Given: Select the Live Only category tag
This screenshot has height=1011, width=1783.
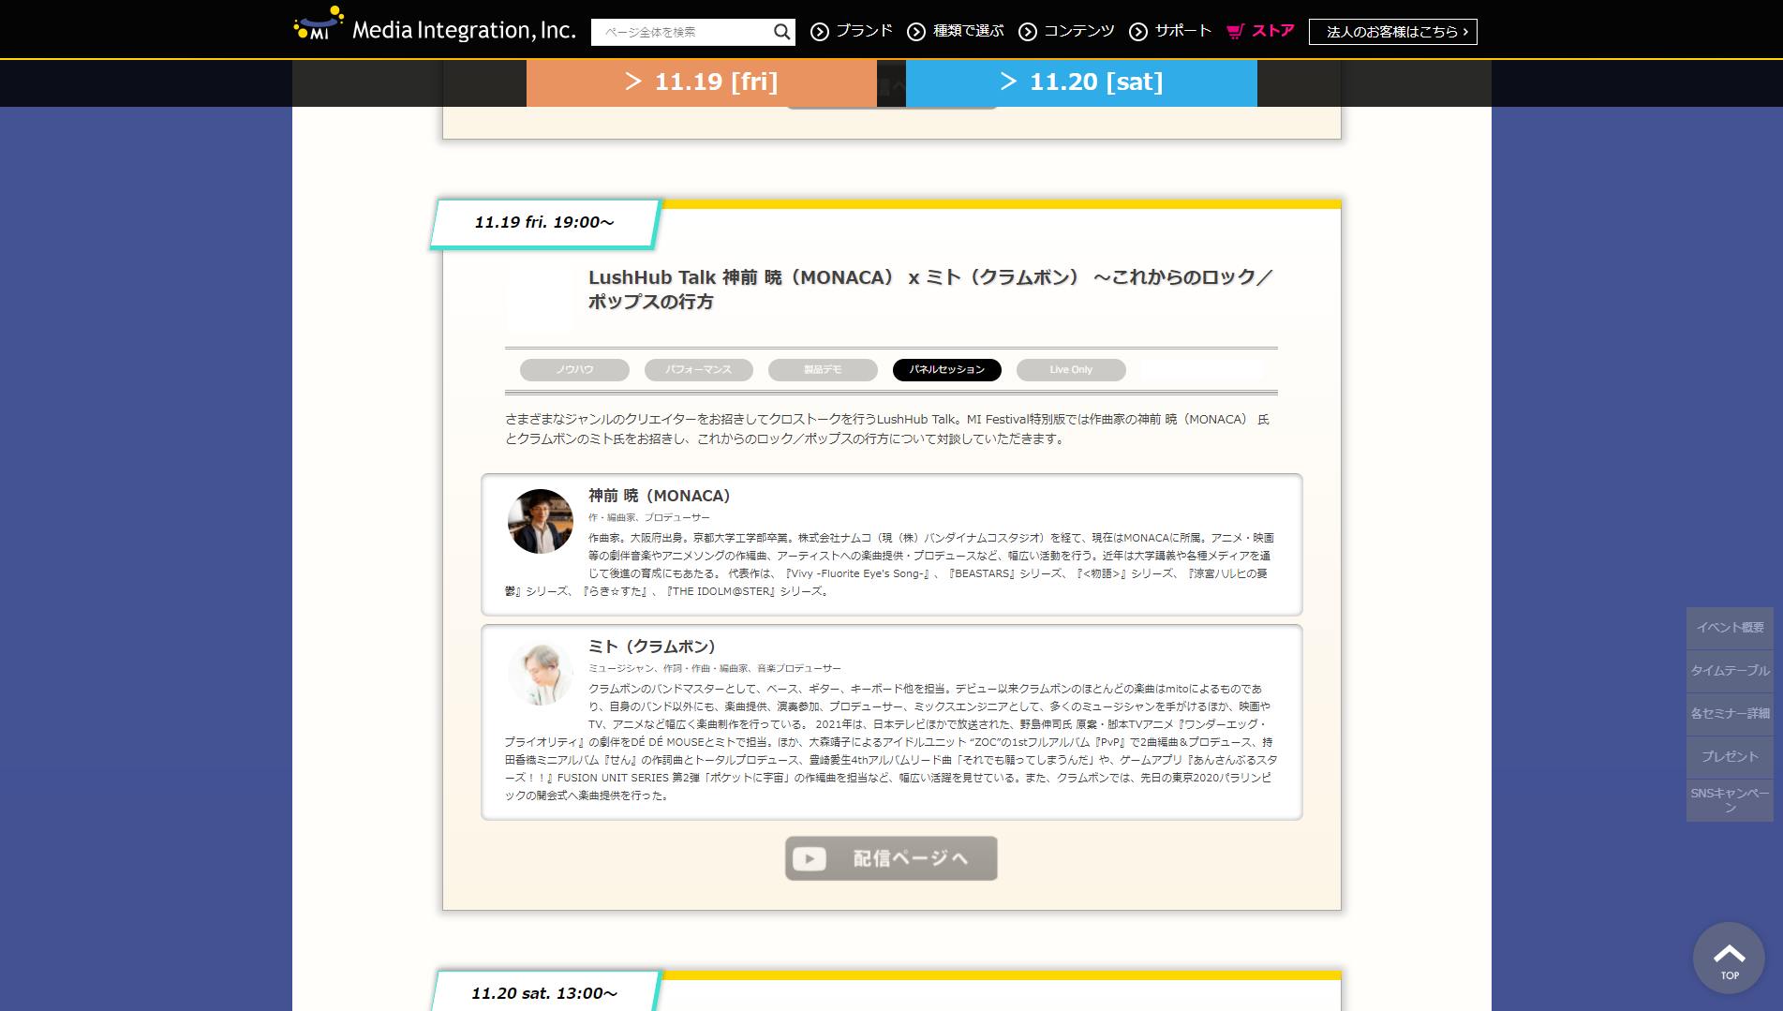Looking at the screenshot, I should click(1071, 370).
